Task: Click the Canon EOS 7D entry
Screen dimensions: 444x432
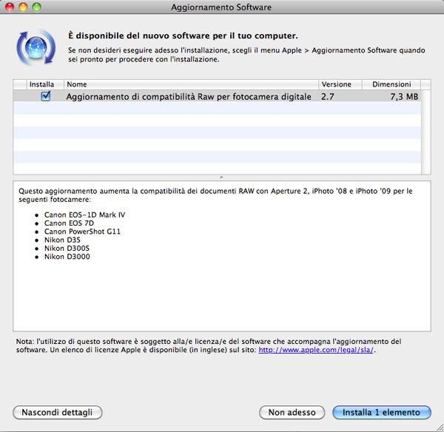Action: (69, 223)
